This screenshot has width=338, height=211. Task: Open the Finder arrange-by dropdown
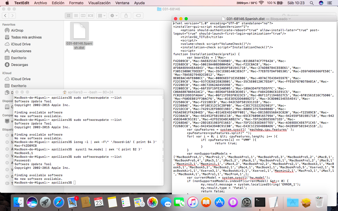pos(101,16)
